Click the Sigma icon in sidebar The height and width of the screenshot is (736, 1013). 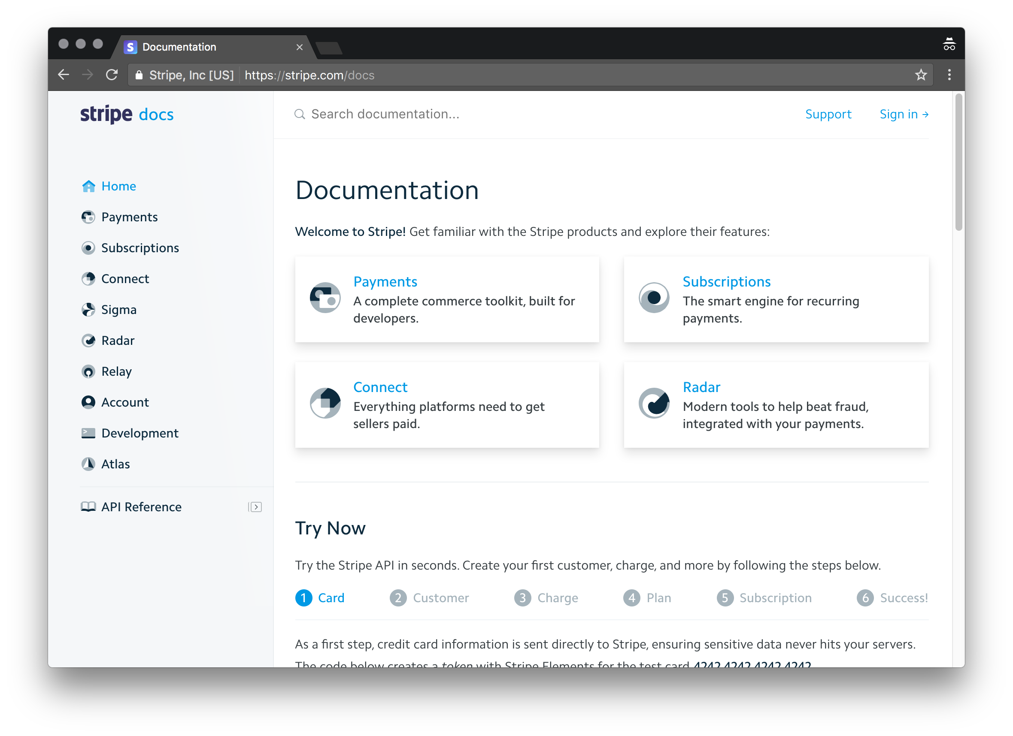(88, 309)
